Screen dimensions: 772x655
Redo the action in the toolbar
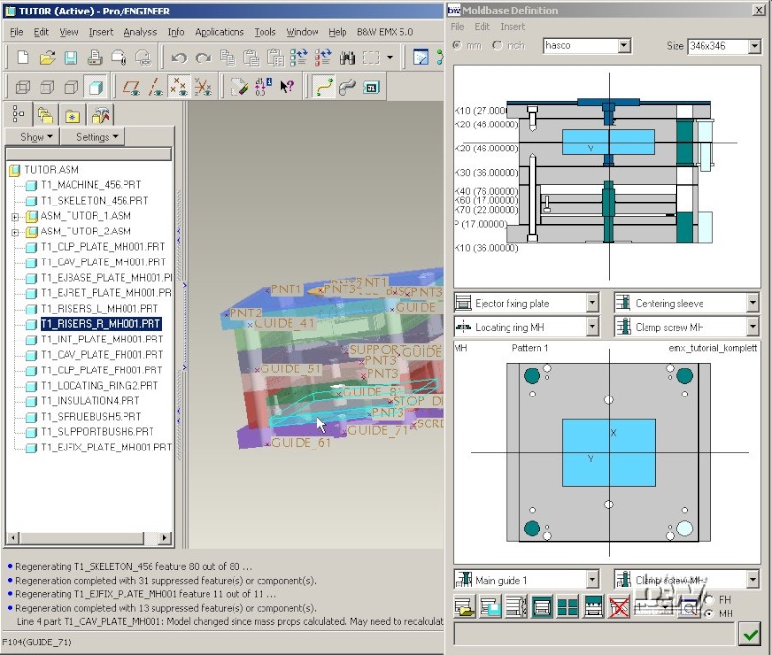203,58
